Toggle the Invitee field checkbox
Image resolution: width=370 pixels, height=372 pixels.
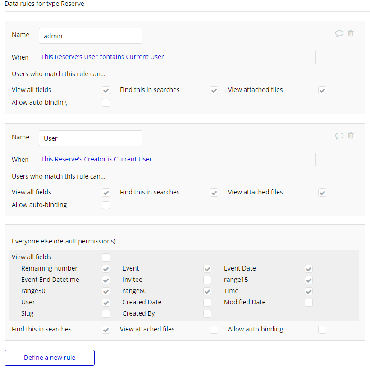207,280
